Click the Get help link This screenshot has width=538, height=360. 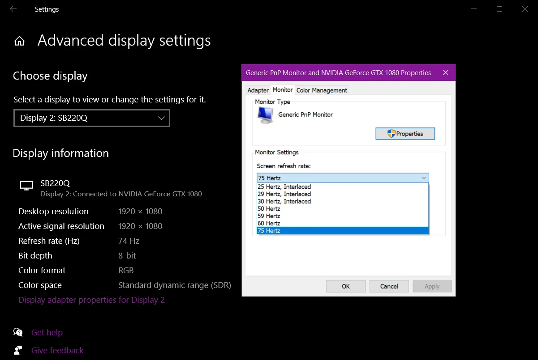point(47,332)
